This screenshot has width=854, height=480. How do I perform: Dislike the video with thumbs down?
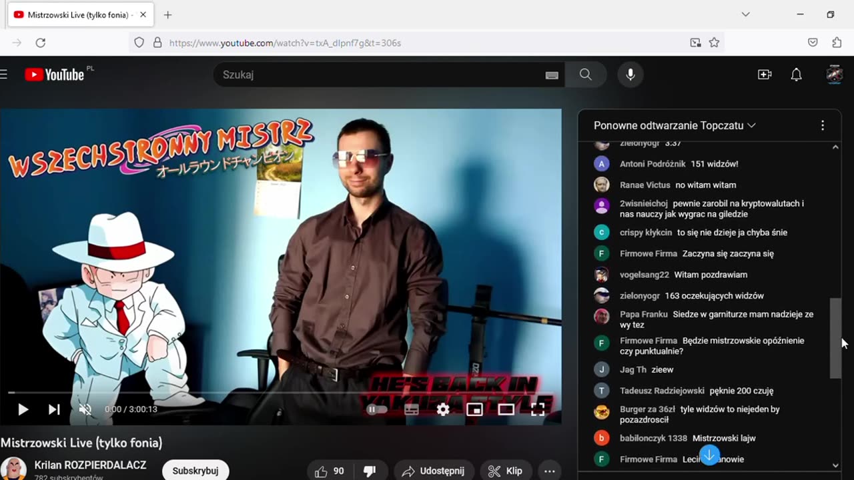370,471
